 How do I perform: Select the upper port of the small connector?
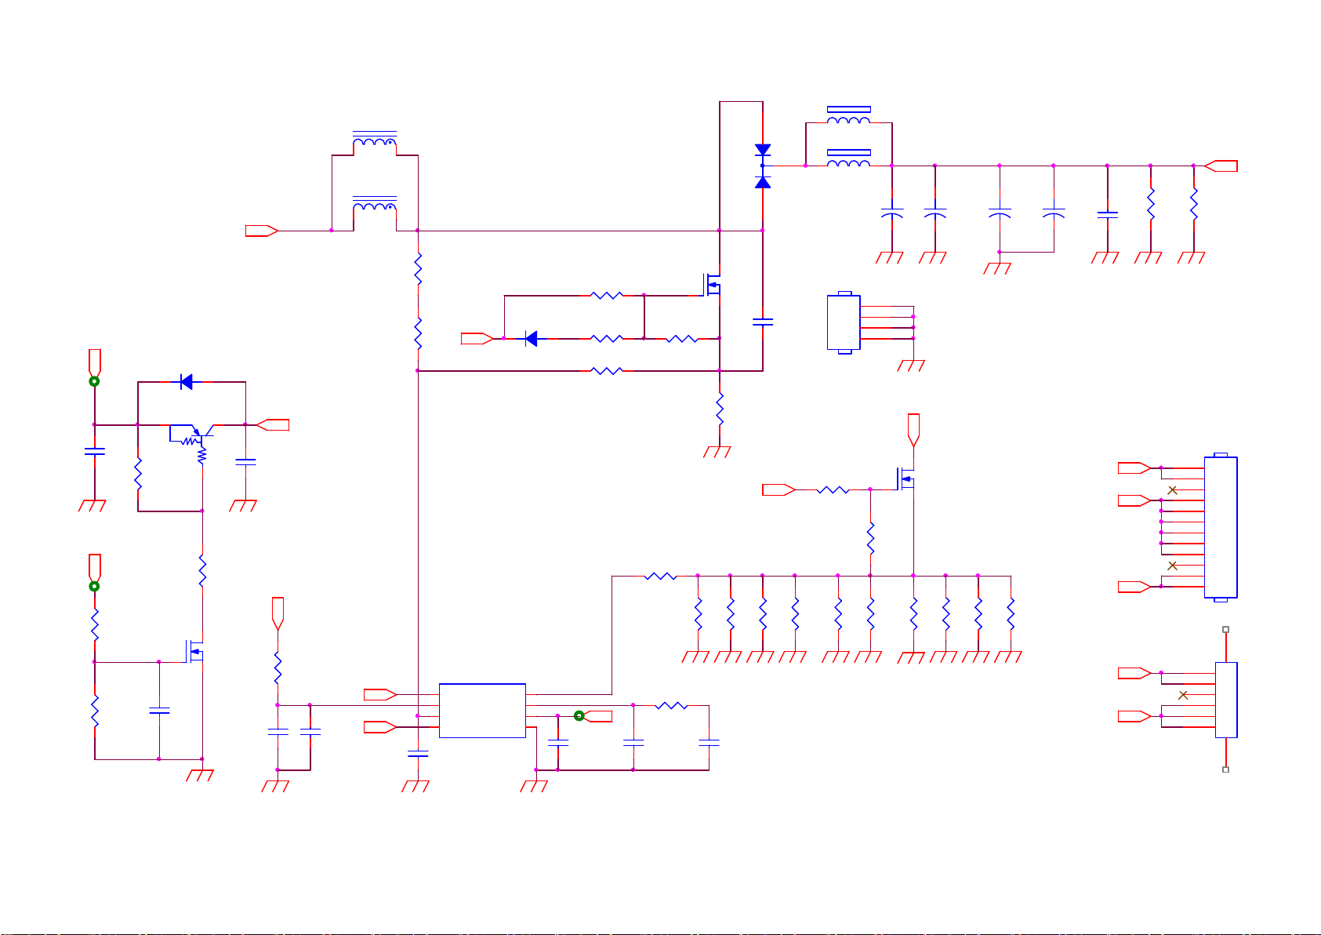coord(1134,673)
